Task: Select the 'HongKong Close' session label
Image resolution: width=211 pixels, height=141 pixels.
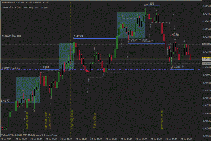Action: pyautogui.click(x=72, y=120)
